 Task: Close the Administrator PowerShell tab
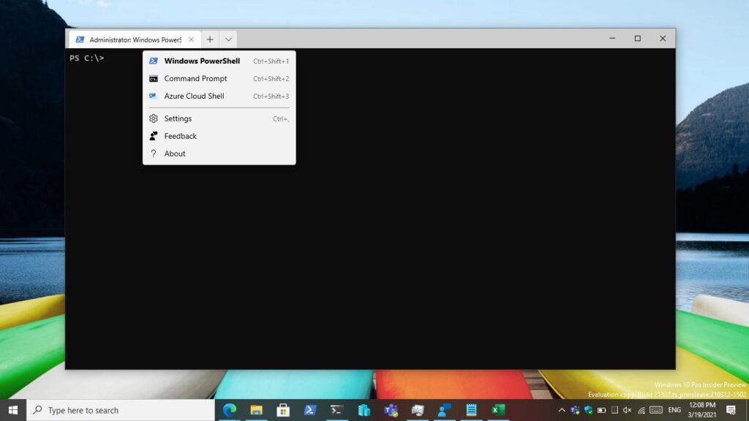192,39
